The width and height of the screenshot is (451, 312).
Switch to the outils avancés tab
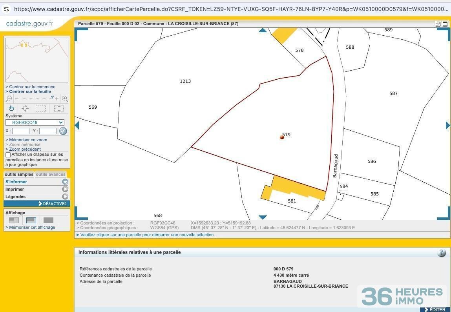coord(51,174)
